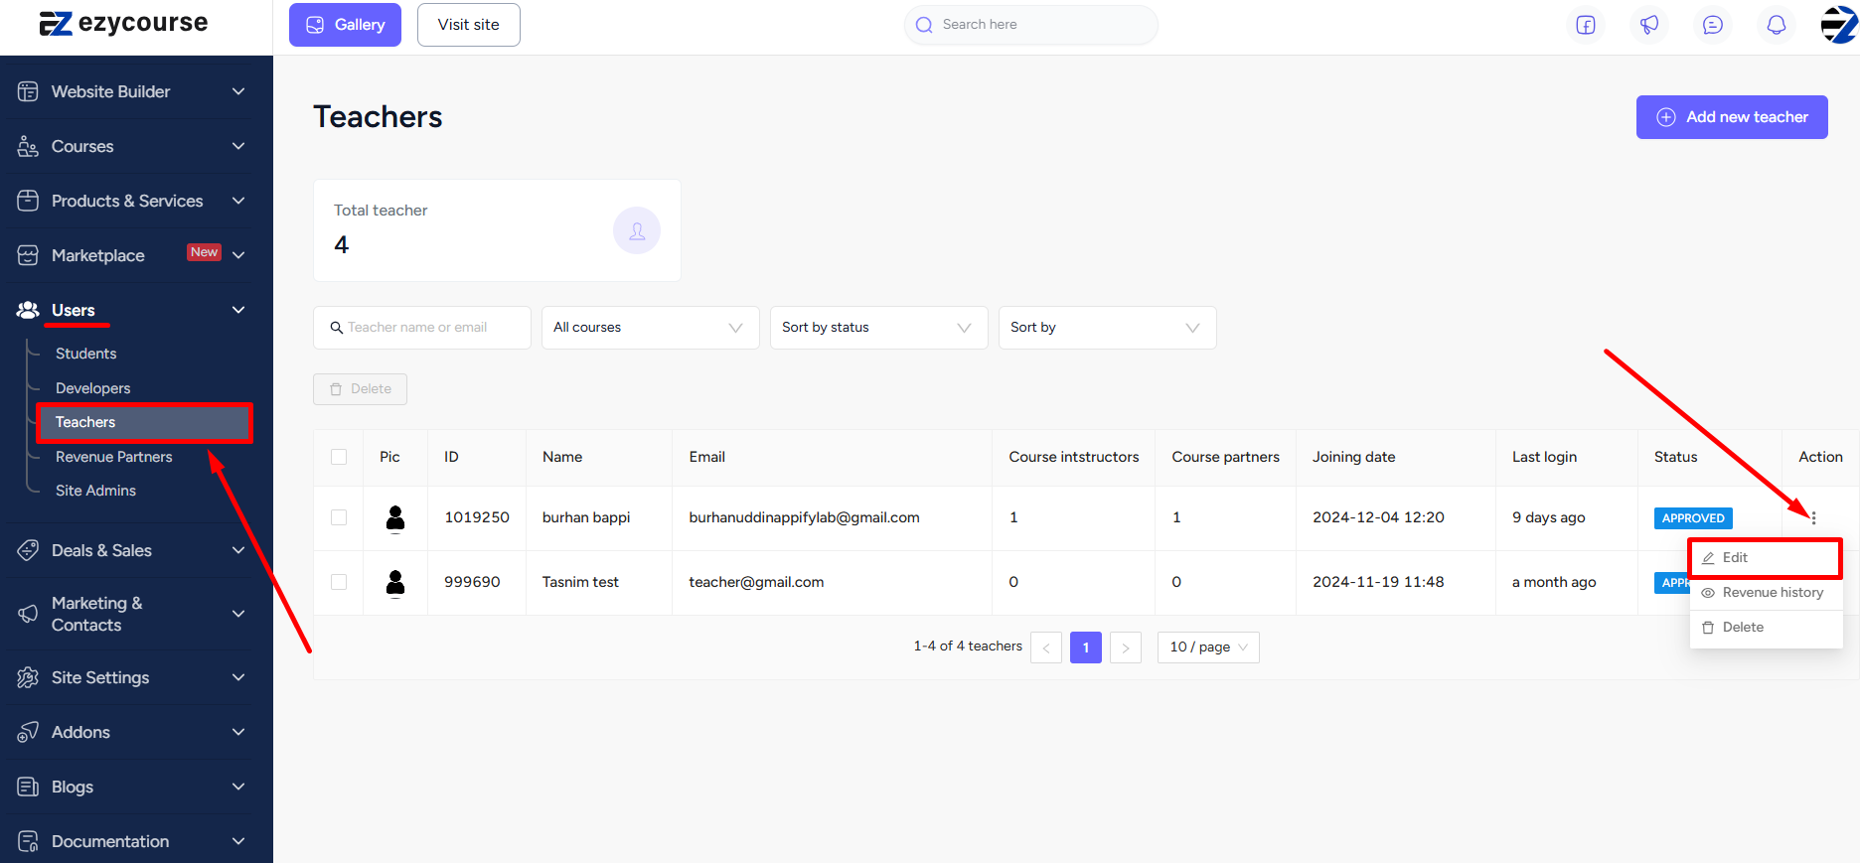This screenshot has height=863, width=1860.
Task: Expand the Website Builder menu
Action: point(238,91)
